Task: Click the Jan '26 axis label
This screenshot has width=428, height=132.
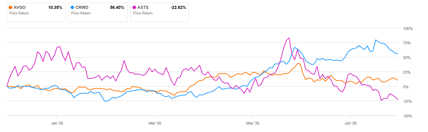Action: pos(57,123)
